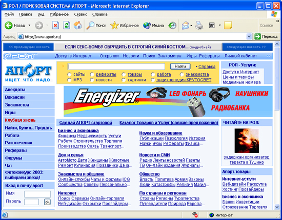Image resolution: width=282 pixels, height=220 pixels.
Task: Expand the address bar dropdown arrow
Action: [x=249, y=37]
